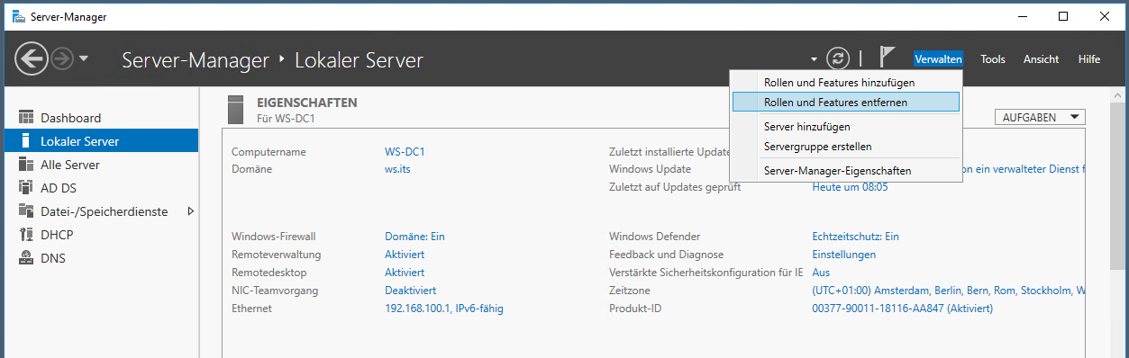This screenshot has width=1129, height=358.
Task: Click the AD DS role icon
Action: tap(25, 188)
